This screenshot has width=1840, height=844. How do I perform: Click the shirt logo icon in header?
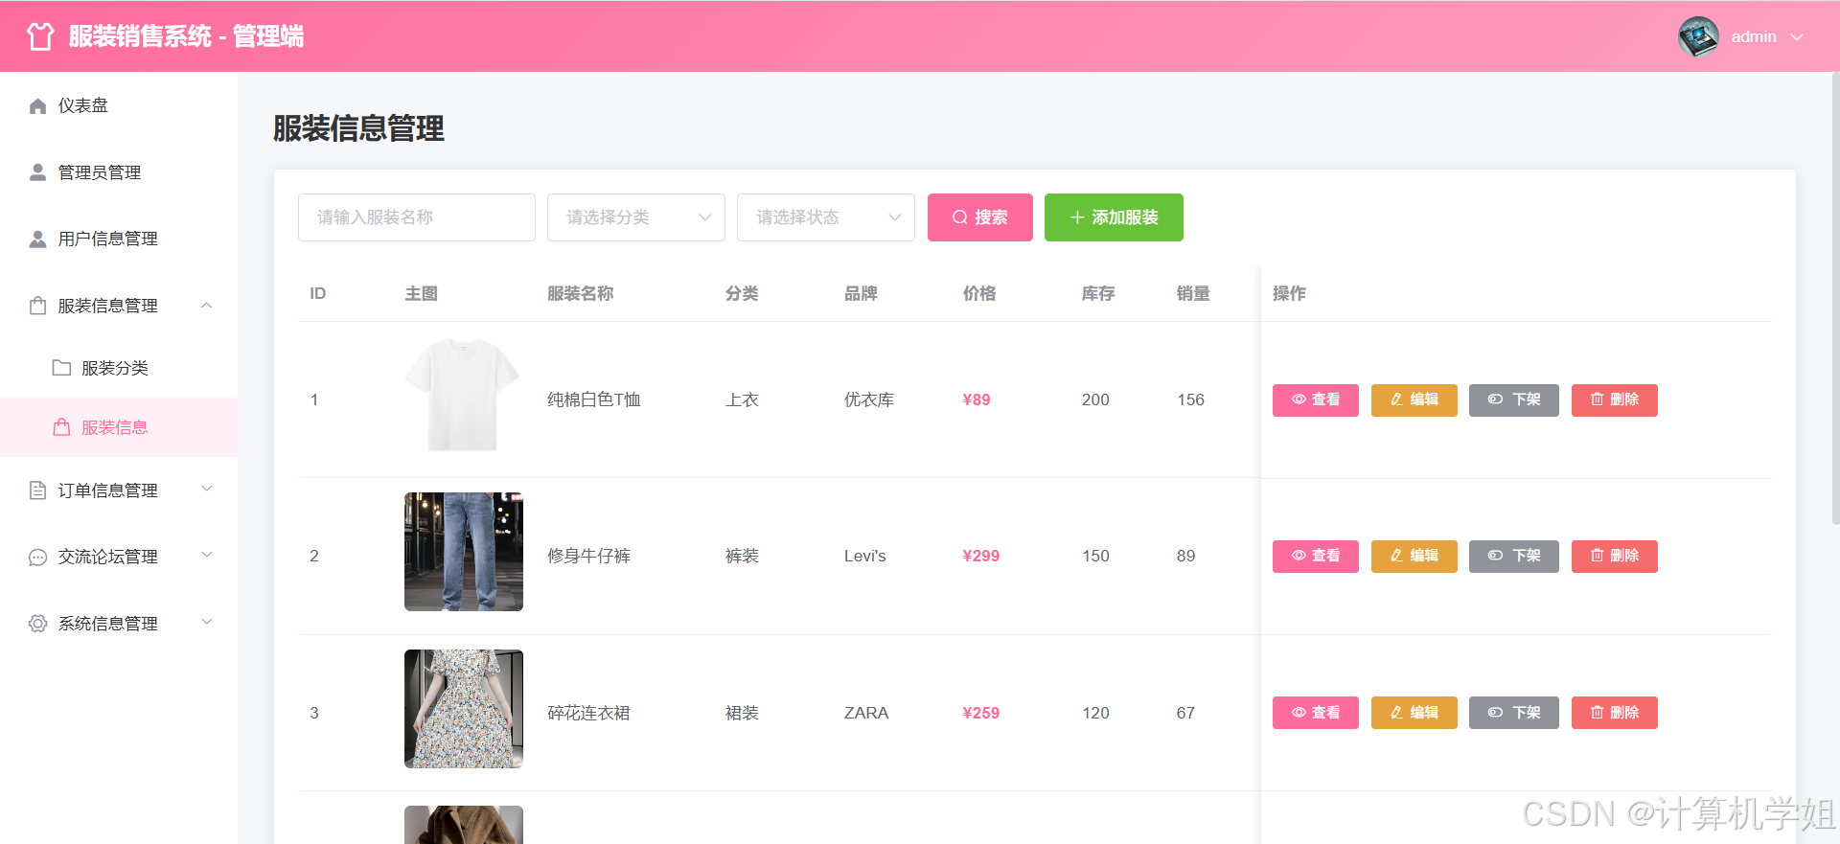(40, 36)
